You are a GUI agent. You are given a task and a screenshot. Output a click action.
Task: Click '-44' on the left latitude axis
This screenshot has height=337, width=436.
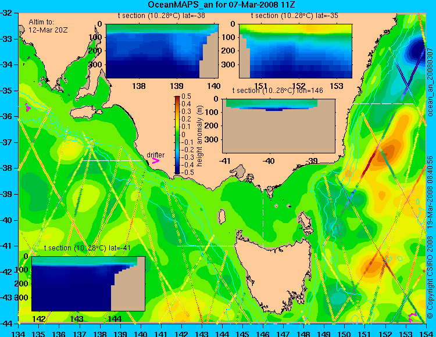[x=6, y=324]
